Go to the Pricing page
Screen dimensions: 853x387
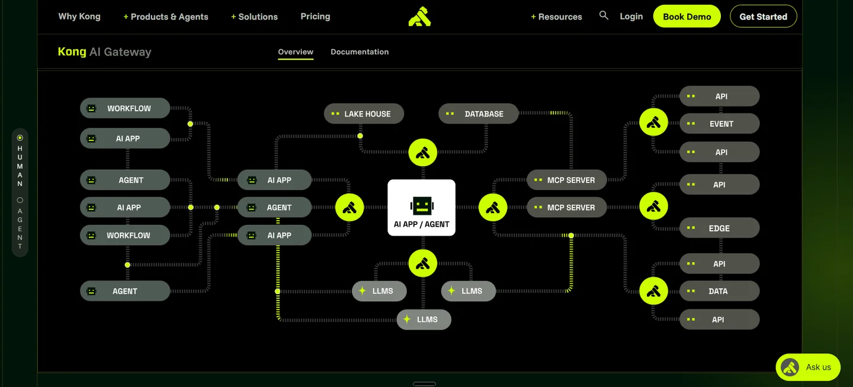(315, 17)
